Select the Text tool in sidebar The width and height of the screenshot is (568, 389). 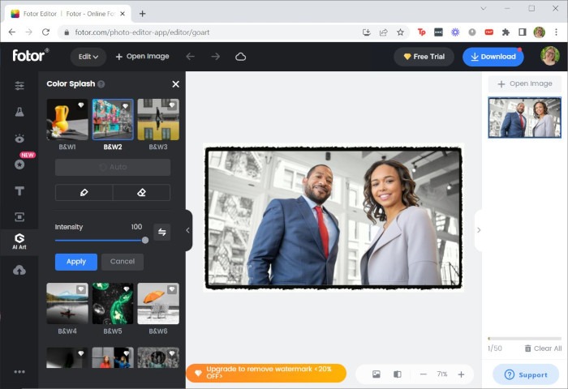pos(19,191)
